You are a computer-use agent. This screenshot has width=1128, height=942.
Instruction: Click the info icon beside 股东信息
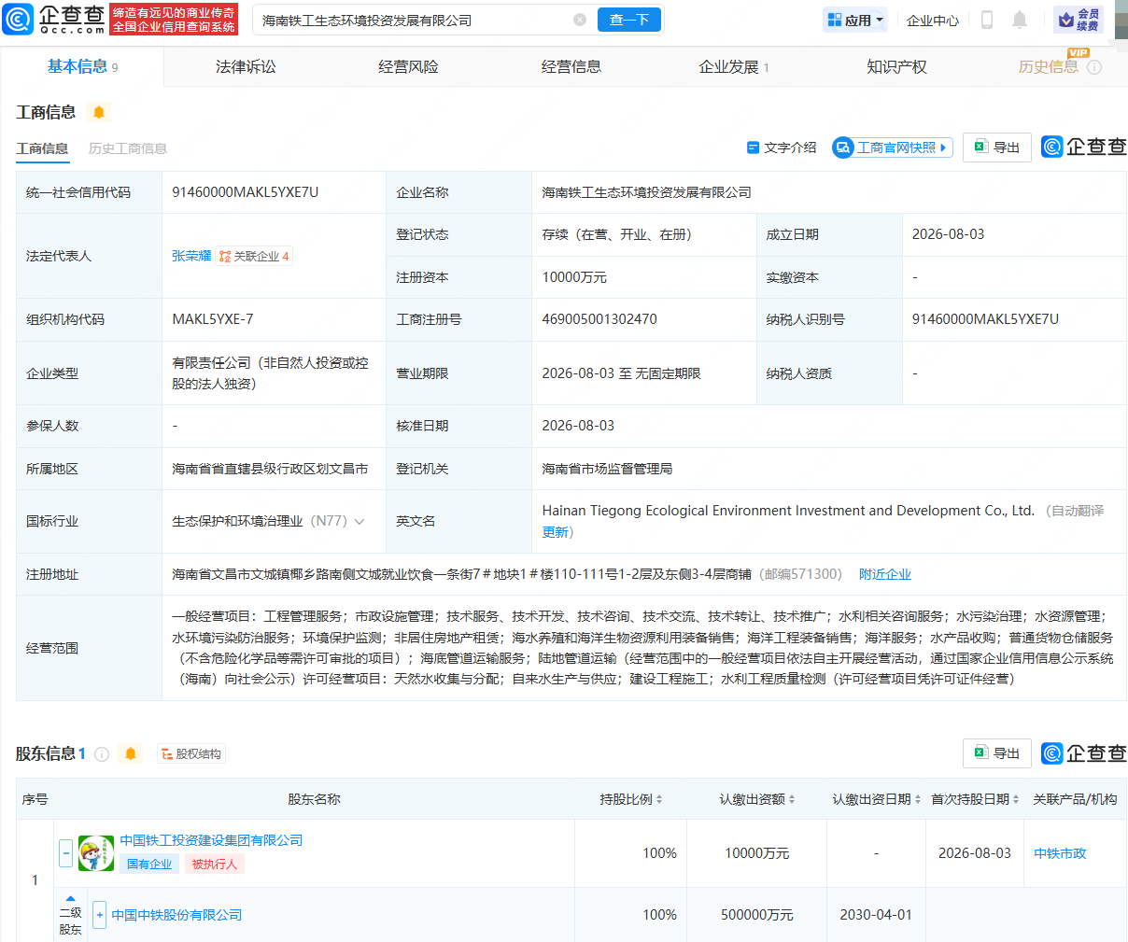[x=102, y=753]
